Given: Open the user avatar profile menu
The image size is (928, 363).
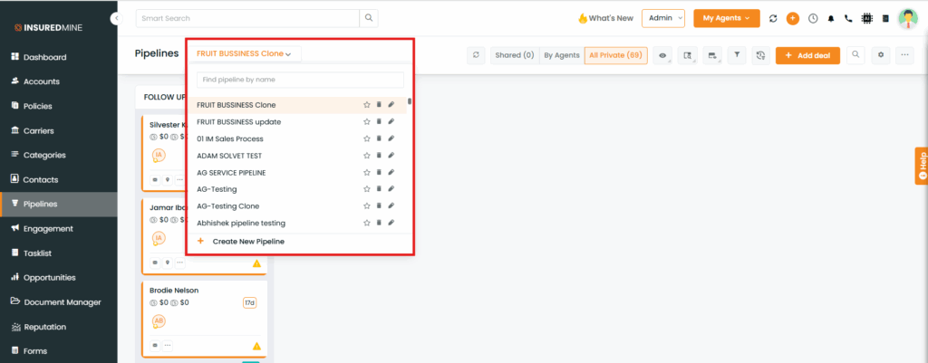Looking at the screenshot, I should (907, 18).
